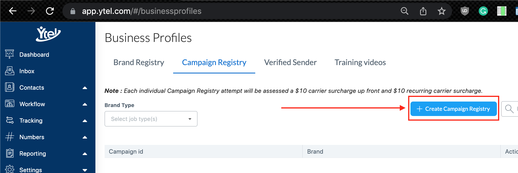
Task: Reload the page with browser refresh
Action: point(50,11)
